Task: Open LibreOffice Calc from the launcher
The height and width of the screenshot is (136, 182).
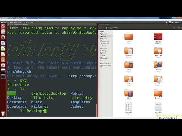Action: [x=3, y=49]
